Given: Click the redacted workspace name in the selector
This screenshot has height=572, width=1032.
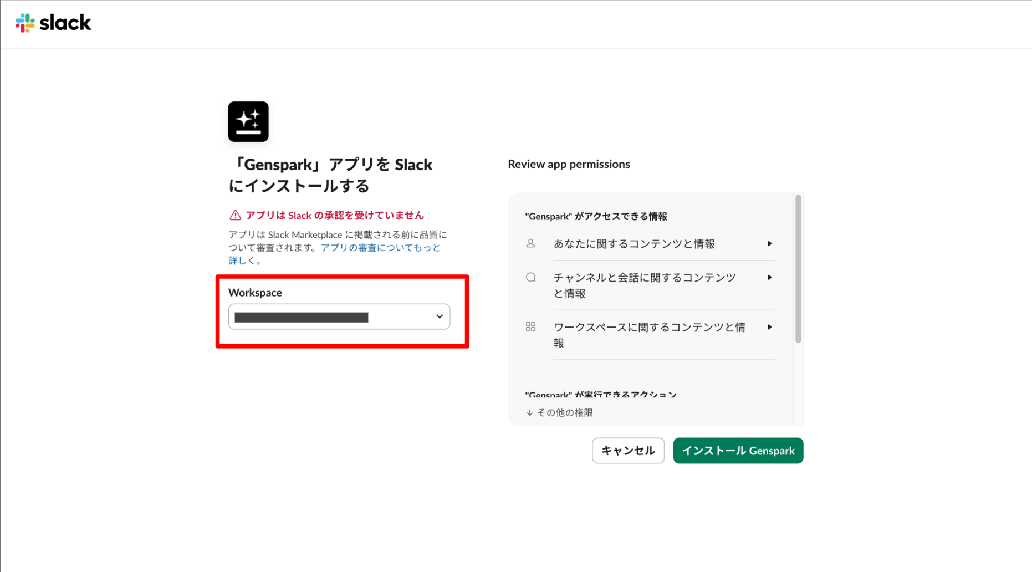Looking at the screenshot, I should [302, 317].
